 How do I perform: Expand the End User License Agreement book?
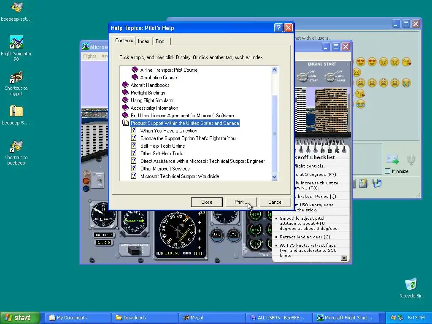point(125,115)
